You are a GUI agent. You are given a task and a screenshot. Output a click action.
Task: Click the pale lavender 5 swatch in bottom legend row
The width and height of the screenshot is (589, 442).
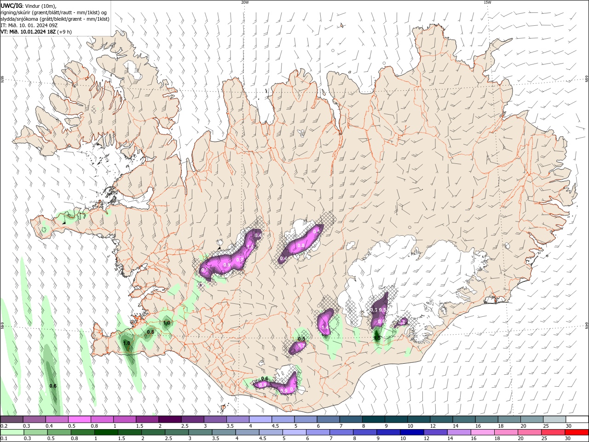(x=294, y=432)
